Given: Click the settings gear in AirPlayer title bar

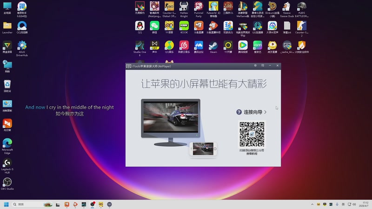Looking at the screenshot, I should [255, 65].
